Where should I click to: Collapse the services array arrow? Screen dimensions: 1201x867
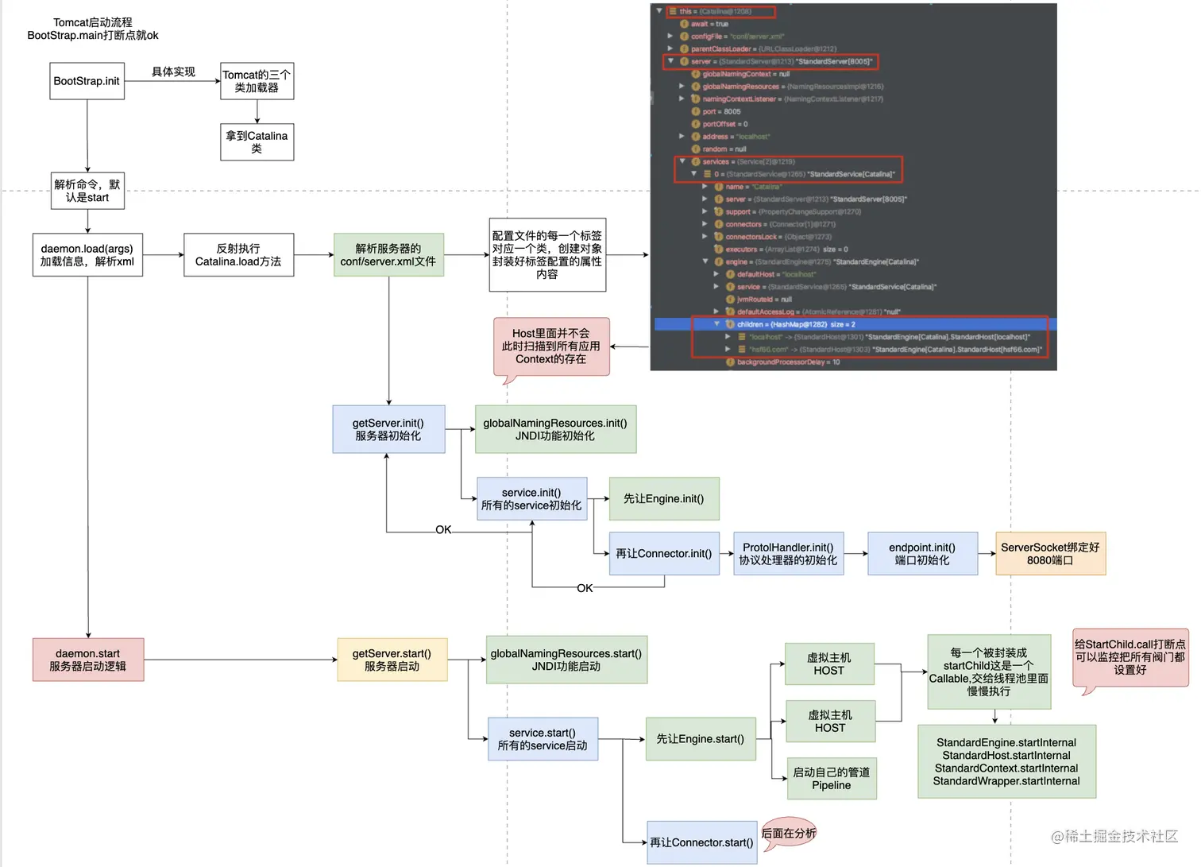pos(682,161)
